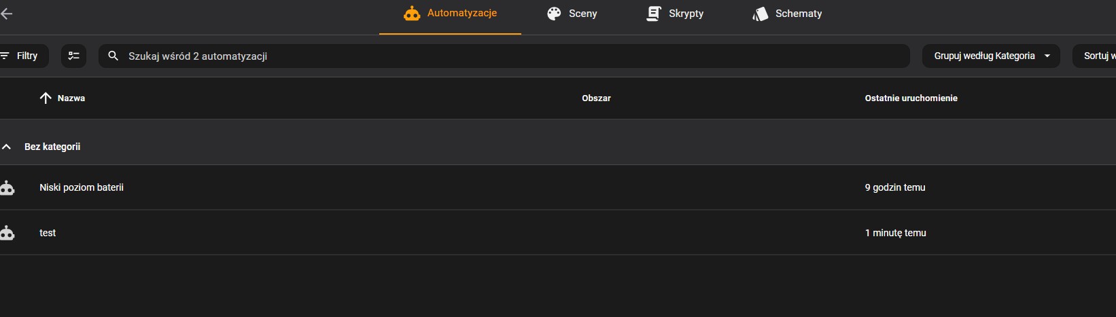The width and height of the screenshot is (1116, 317).
Task: Switch to the Sceny tab
Action: coord(582,14)
